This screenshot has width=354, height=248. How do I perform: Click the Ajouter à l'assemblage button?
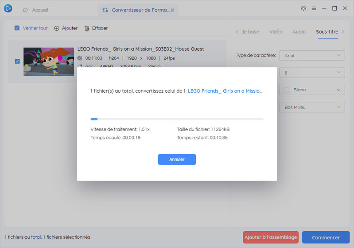pyautogui.click(x=271, y=237)
